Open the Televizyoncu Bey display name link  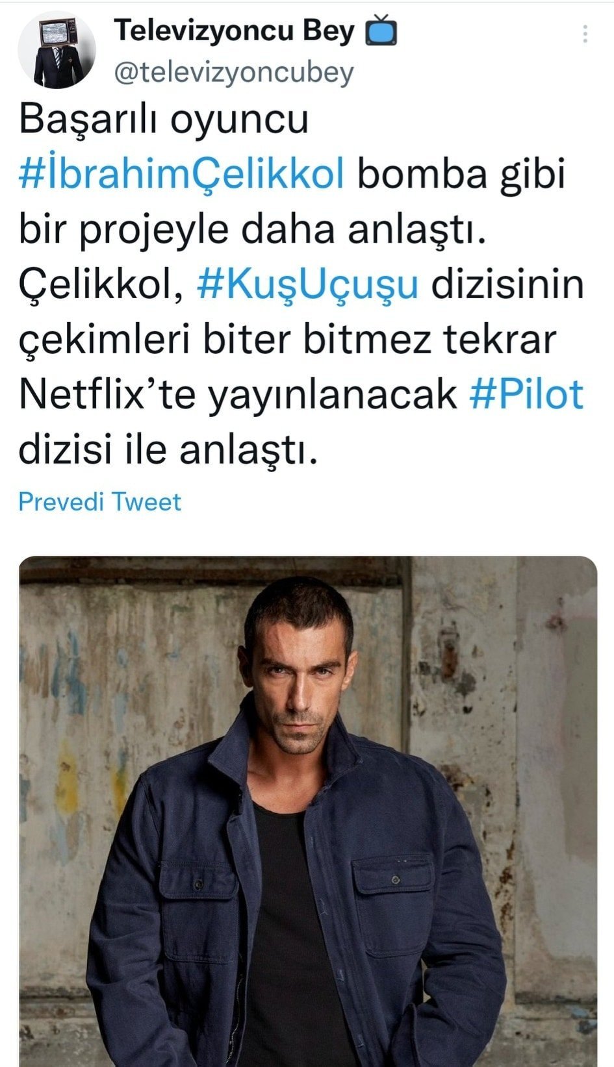234,31
